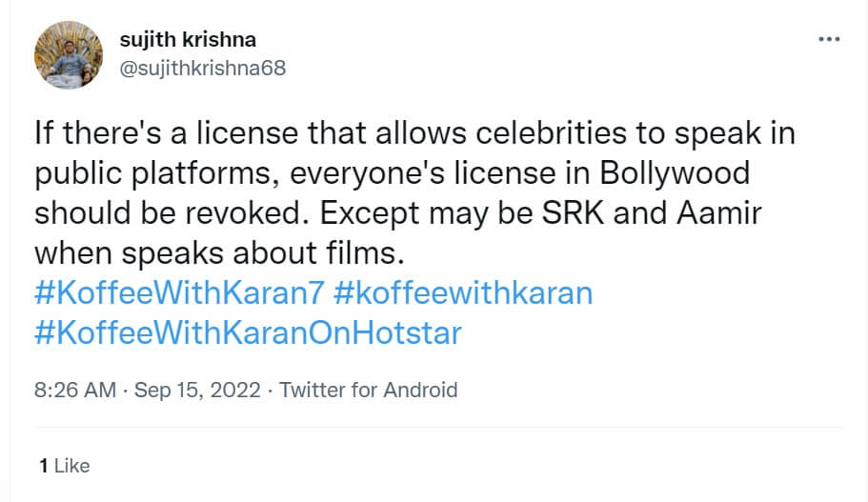868x502 pixels.
Task: Click the 8:26 AM timestamp
Action: click(x=75, y=390)
